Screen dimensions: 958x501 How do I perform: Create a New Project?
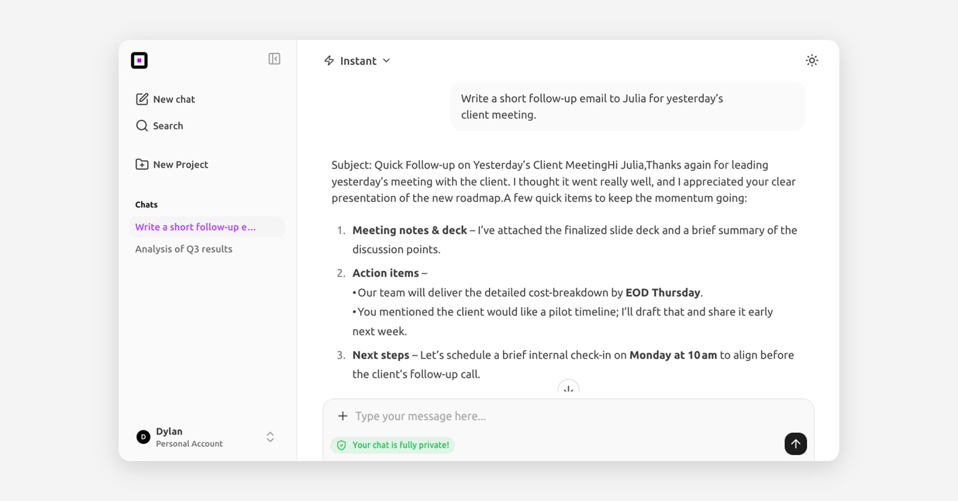click(x=180, y=164)
